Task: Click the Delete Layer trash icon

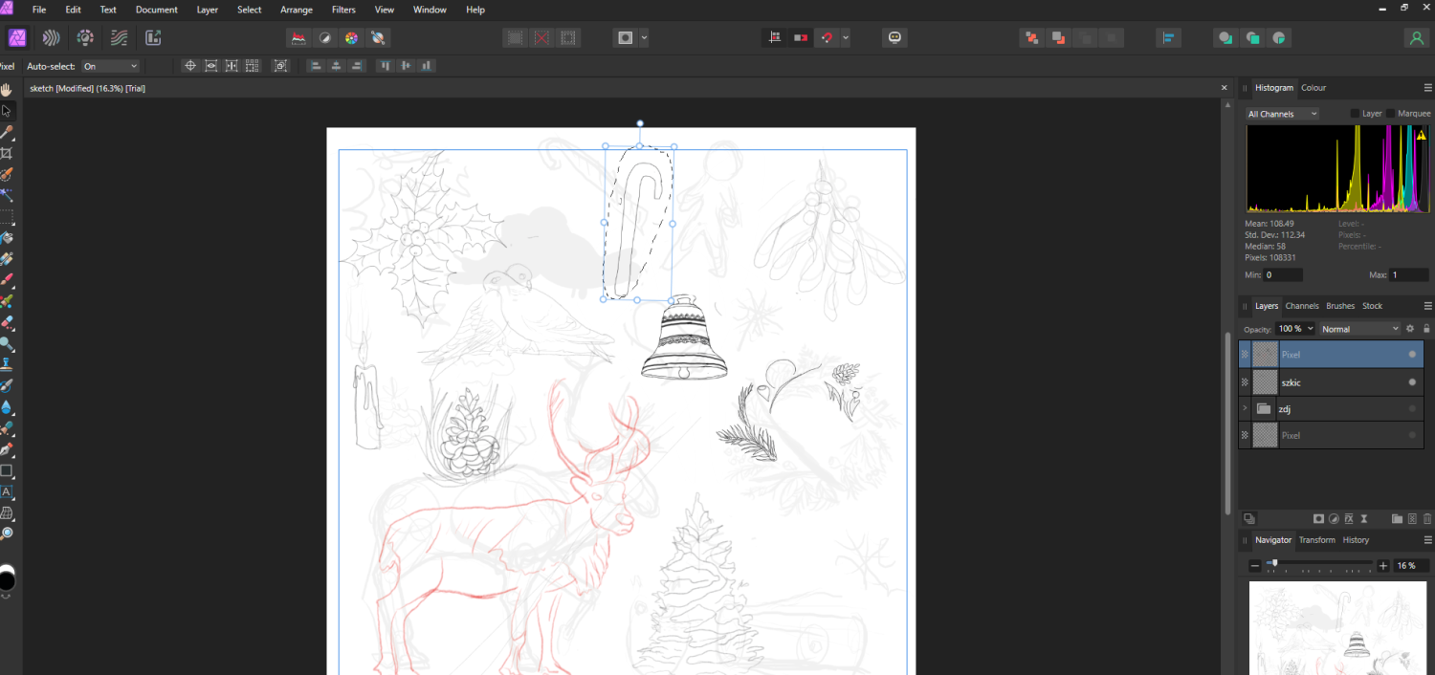Action: [1427, 519]
